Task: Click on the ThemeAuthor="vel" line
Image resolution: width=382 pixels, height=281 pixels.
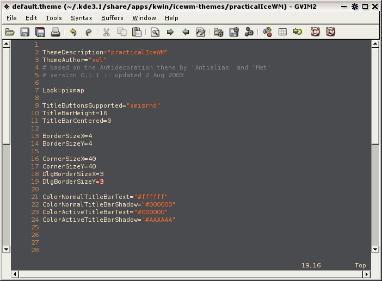Action: click(x=75, y=60)
